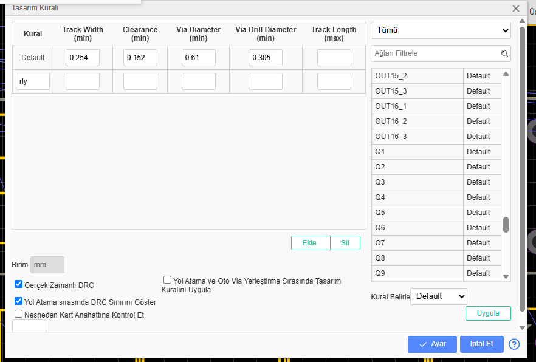Select net OUT15_3 in the list
The width and height of the screenshot is (536, 362).
pyautogui.click(x=417, y=91)
